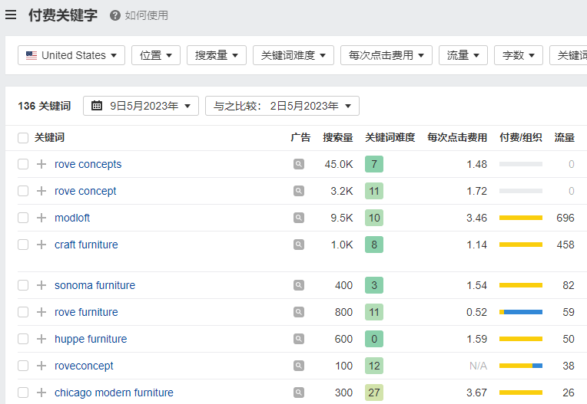This screenshot has width=587, height=404.
Task: Click the help question mark icon
Action: tap(115, 15)
